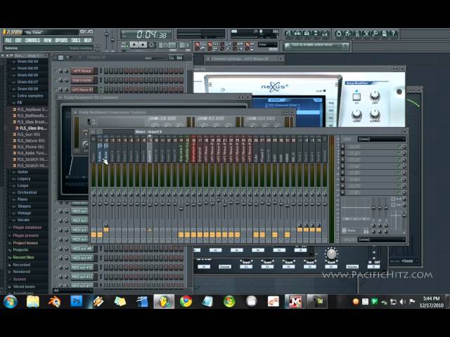The width and height of the screenshot is (450, 337).
Task: Open the HELP menu
Action: click(x=87, y=41)
